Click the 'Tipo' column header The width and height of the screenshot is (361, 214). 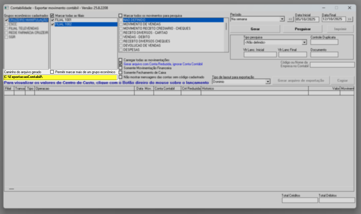tap(30, 89)
